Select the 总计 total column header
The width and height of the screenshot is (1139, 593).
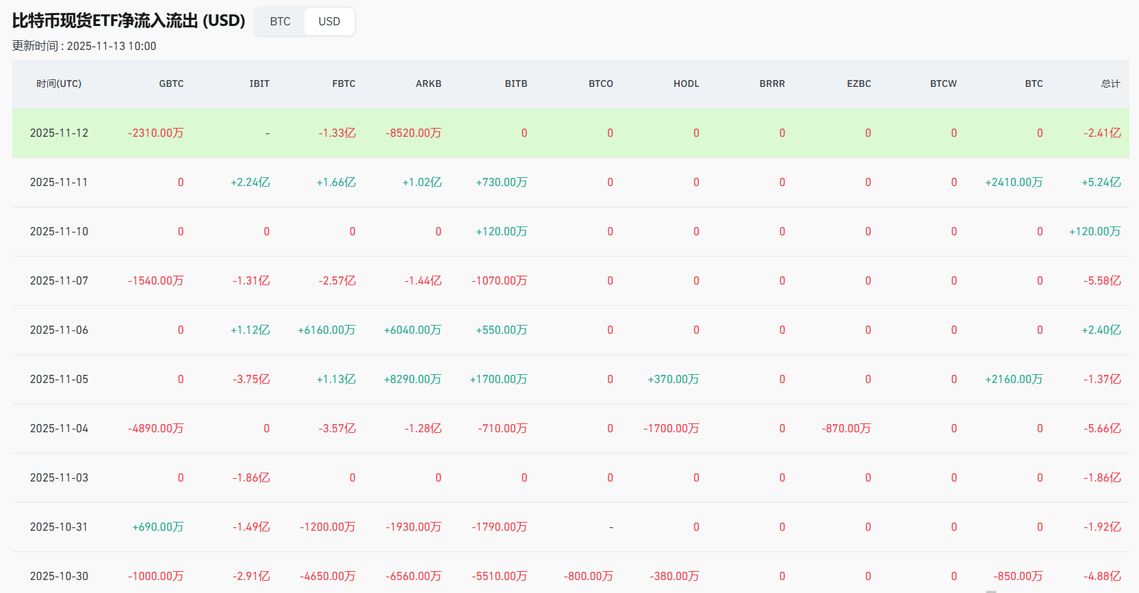coord(1110,83)
